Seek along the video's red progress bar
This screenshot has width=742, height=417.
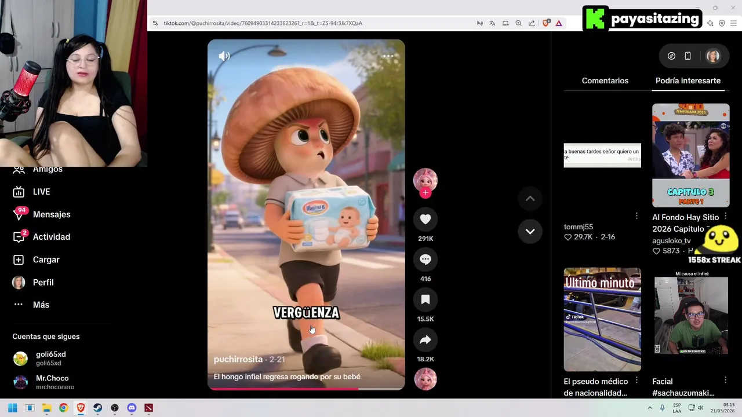pos(306,389)
